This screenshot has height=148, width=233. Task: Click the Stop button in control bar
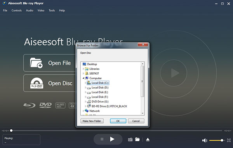pos(102,139)
